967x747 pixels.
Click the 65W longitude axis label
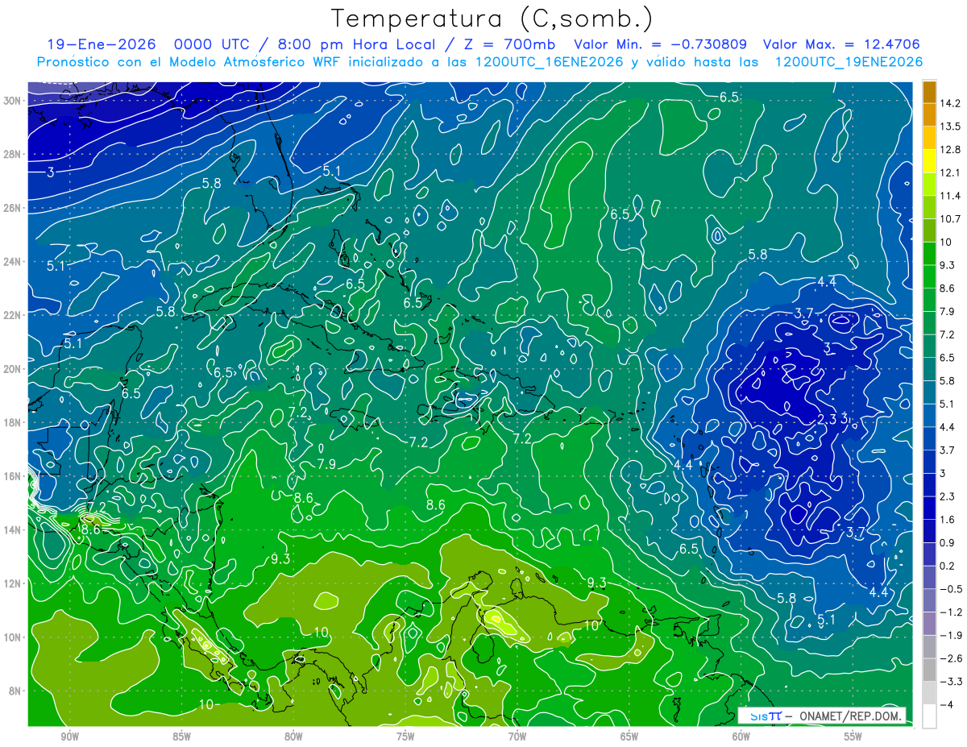629,736
